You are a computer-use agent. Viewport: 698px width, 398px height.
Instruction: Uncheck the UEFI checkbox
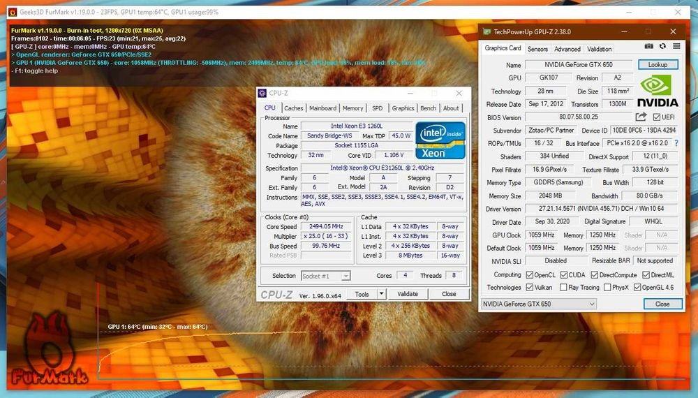[657, 117]
